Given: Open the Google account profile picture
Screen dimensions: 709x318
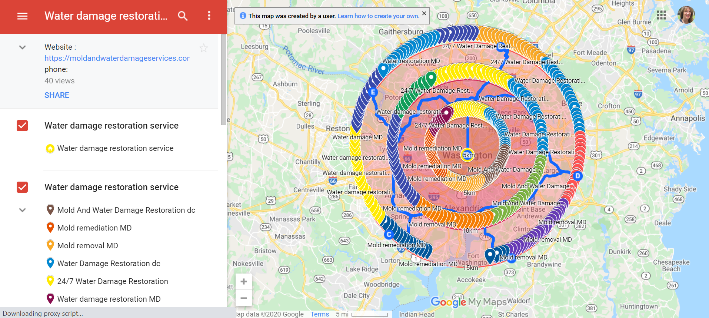Looking at the screenshot, I should 686,15.
